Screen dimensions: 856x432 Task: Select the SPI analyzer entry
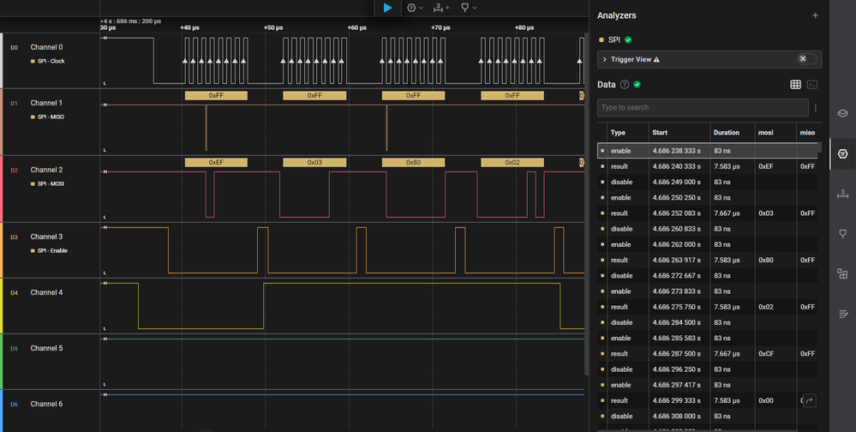click(614, 40)
